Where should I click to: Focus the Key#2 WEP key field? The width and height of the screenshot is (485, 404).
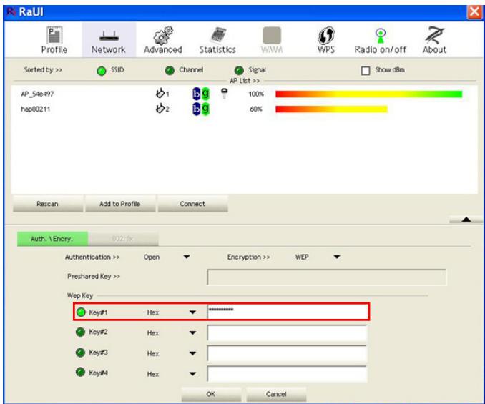pos(287,333)
